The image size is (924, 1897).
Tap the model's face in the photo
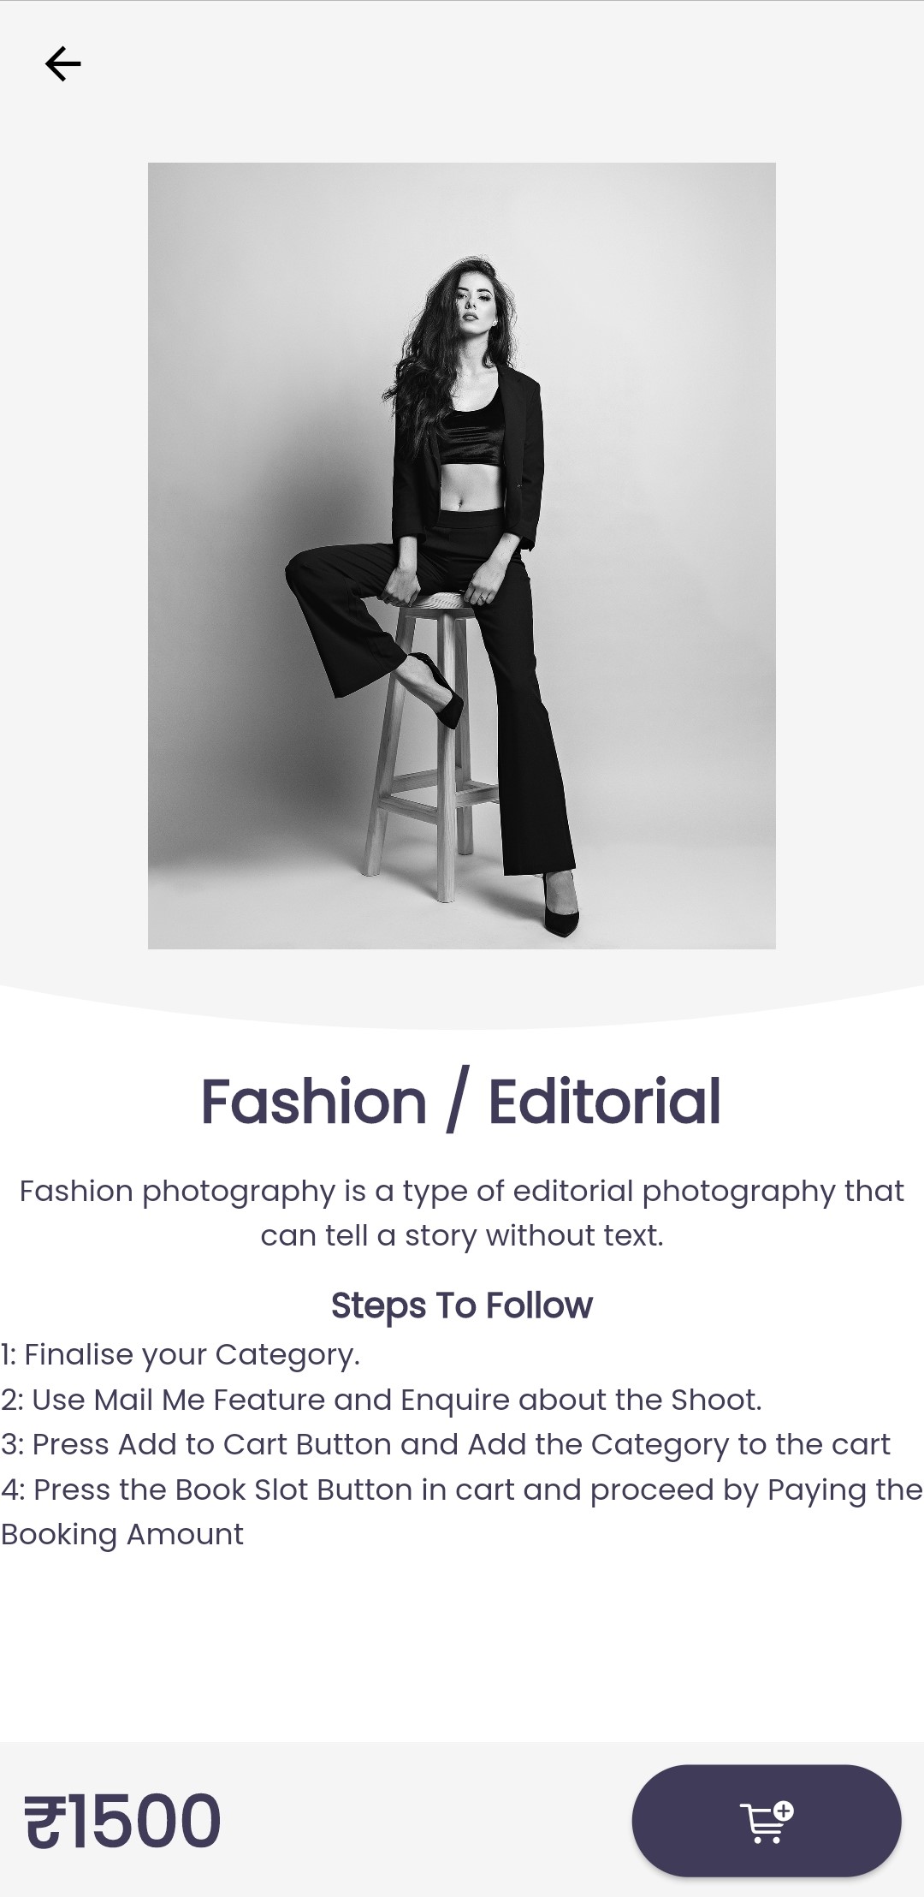(471, 307)
